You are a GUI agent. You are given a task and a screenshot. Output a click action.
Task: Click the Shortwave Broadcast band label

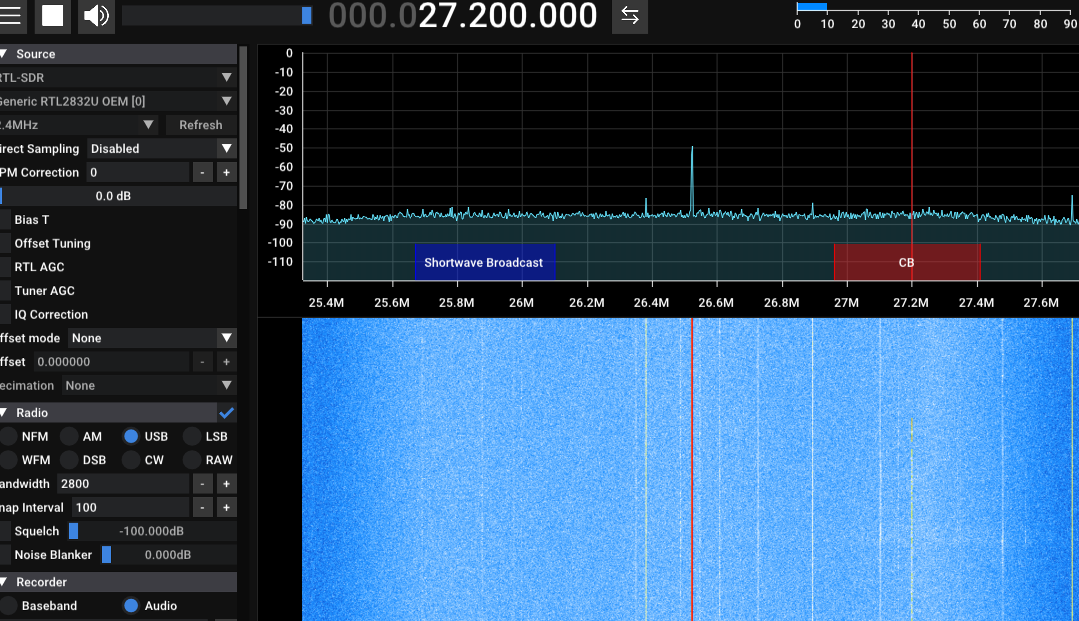point(485,262)
